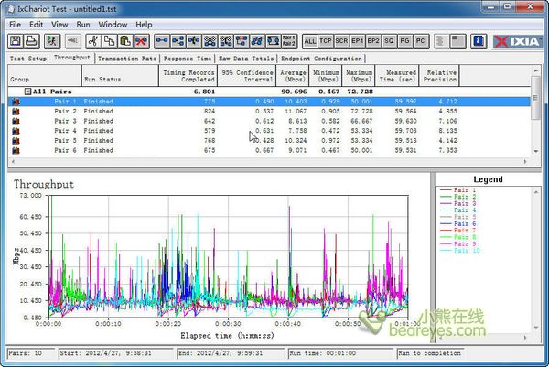The width and height of the screenshot is (549, 367).
Task: Open the Run menu
Action: tap(83, 25)
